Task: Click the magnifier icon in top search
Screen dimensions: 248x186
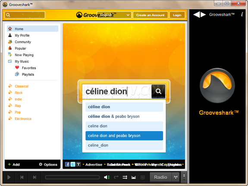Action: coord(8,15)
